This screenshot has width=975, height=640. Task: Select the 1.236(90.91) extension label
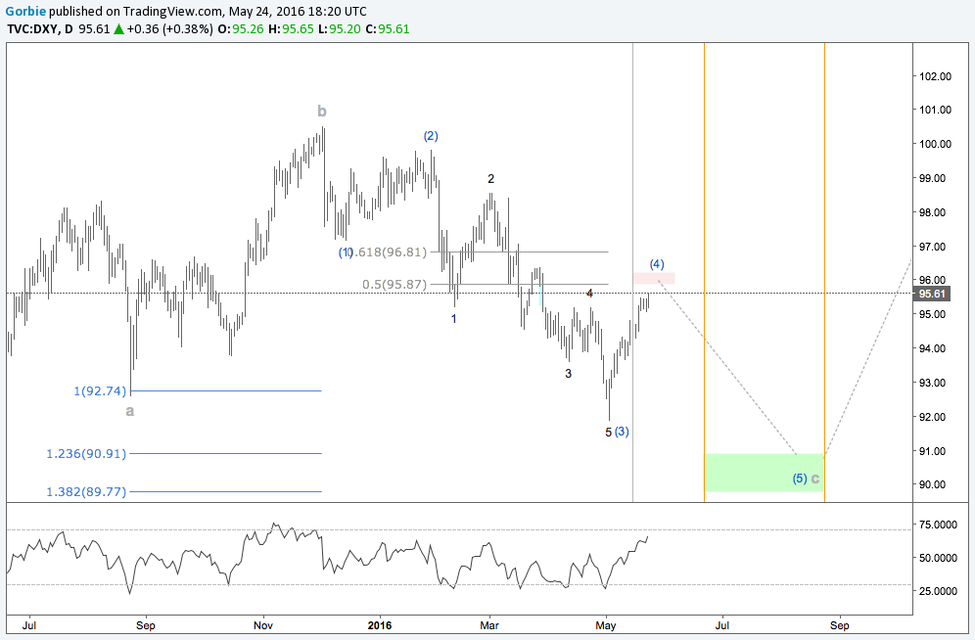(86, 454)
